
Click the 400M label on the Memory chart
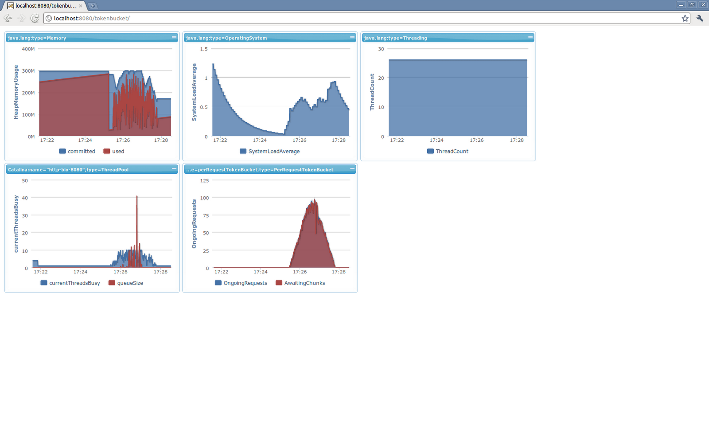pos(28,49)
